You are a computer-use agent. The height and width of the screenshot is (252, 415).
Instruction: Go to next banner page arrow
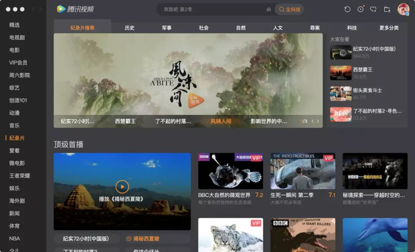coord(318,121)
